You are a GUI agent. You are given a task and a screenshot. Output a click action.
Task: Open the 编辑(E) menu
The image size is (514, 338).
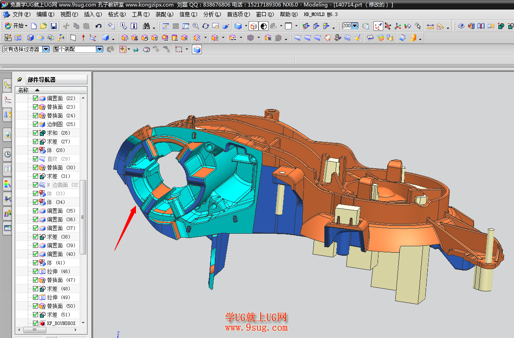point(45,14)
